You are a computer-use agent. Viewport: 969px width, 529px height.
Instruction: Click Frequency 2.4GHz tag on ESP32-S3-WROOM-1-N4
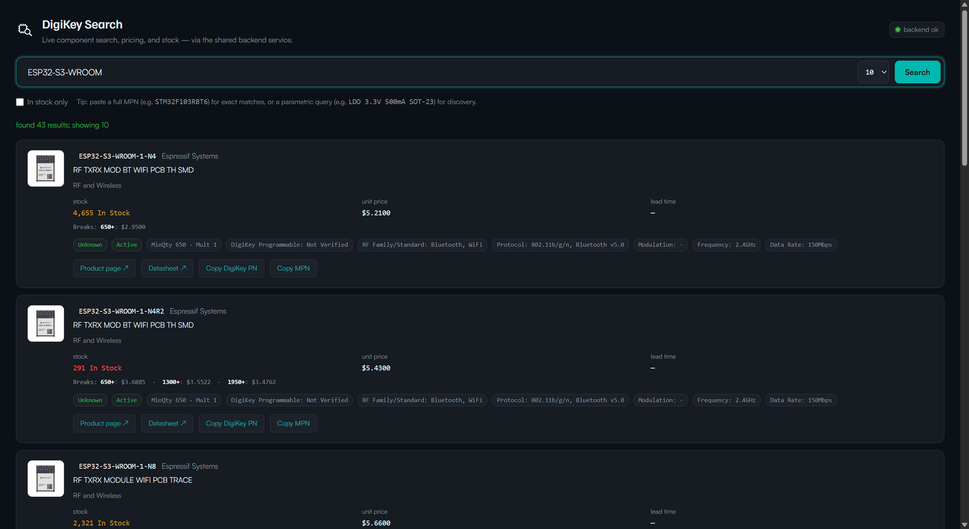pos(726,245)
